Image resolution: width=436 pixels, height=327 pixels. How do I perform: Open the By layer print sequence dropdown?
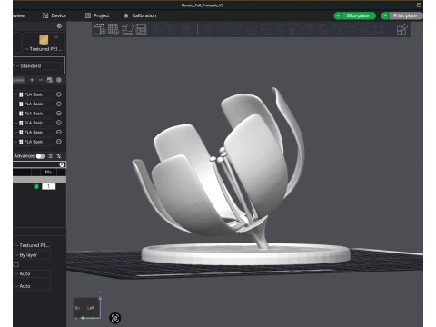[x=33, y=255]
